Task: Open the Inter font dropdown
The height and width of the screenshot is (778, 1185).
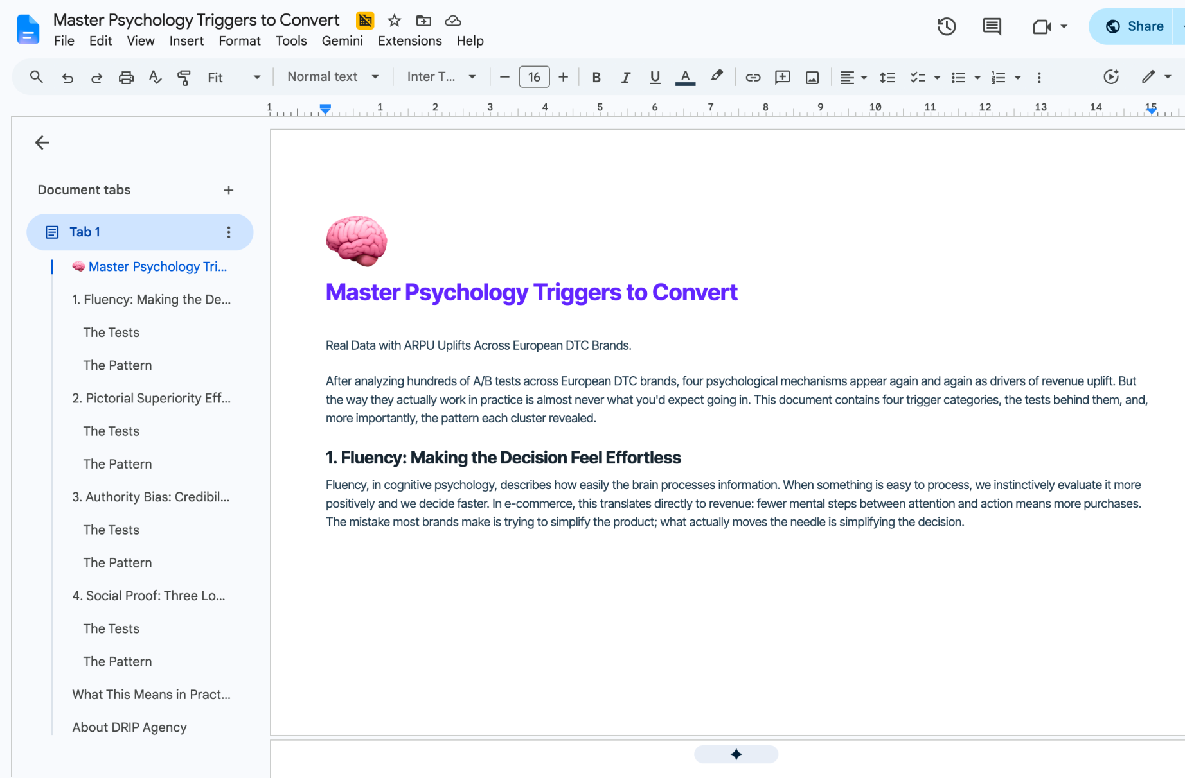Action: coord(442,77)
